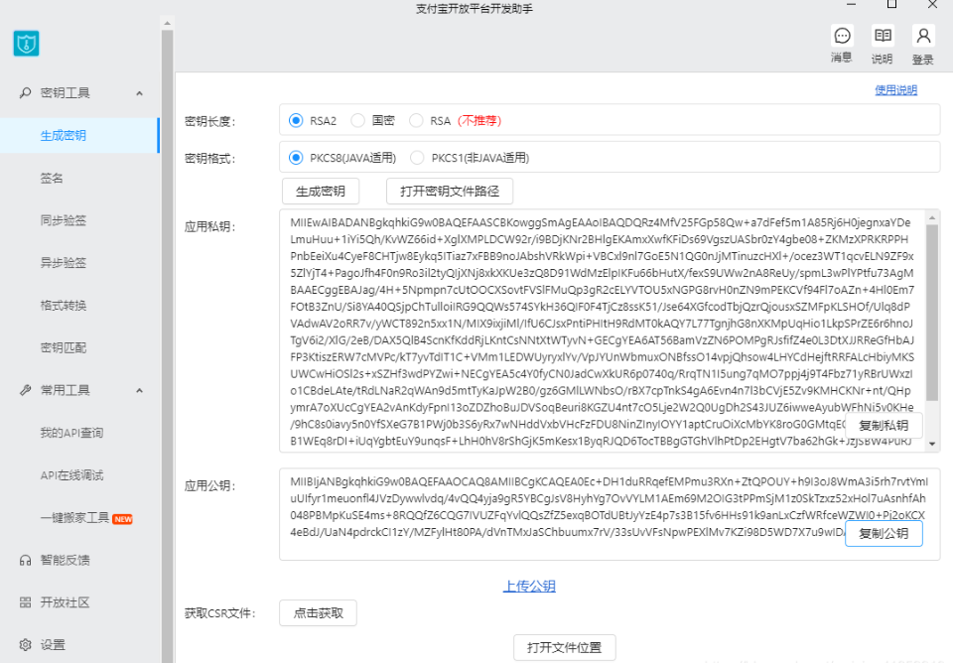Click 打开密钥文件路径 button
953x663 pixels.
pos(450,192)
